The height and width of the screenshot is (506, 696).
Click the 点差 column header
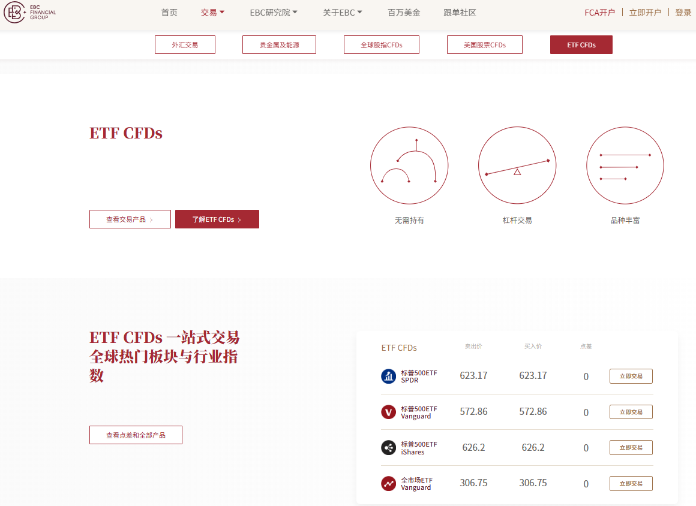(x=586, y=347)
